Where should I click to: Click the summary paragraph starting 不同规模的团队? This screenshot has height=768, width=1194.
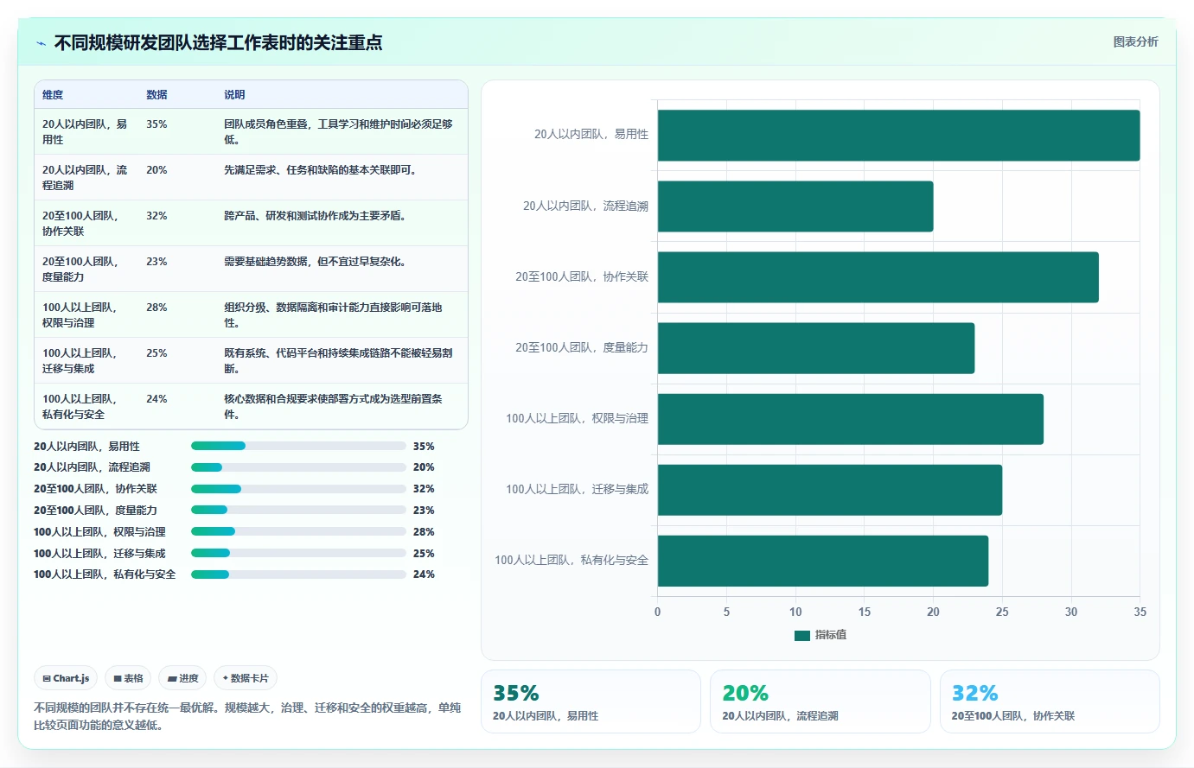(x=247, y=716)
